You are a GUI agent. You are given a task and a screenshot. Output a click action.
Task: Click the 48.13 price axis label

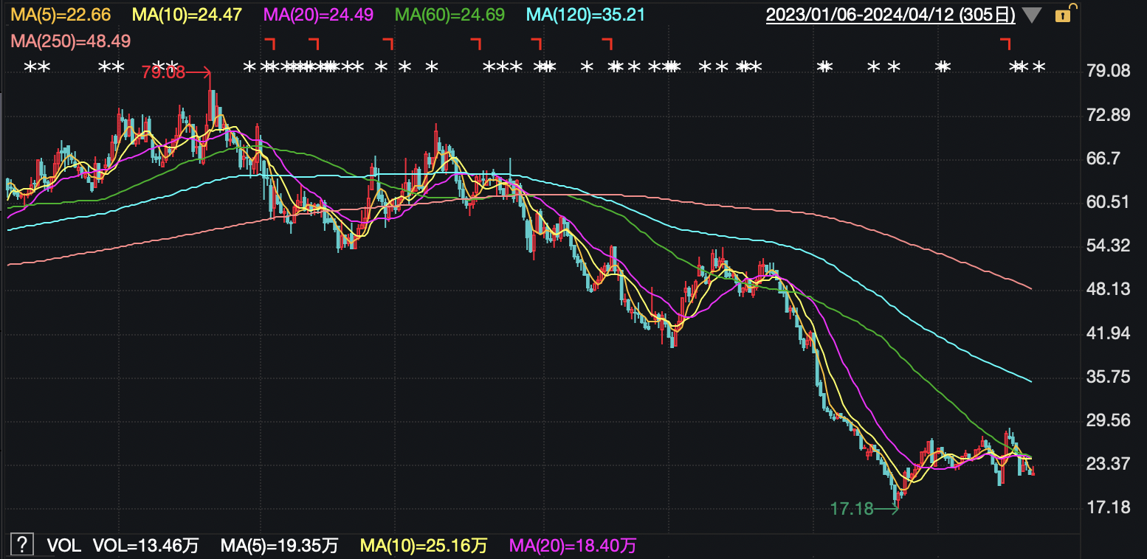pos(1109,290)
